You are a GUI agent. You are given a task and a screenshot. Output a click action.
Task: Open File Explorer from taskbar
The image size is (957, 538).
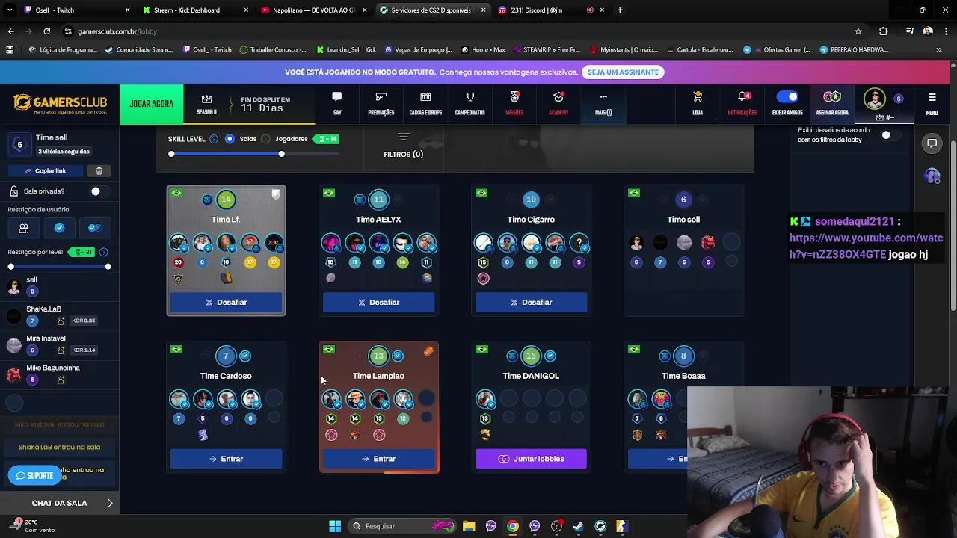[x=469, y=526]
